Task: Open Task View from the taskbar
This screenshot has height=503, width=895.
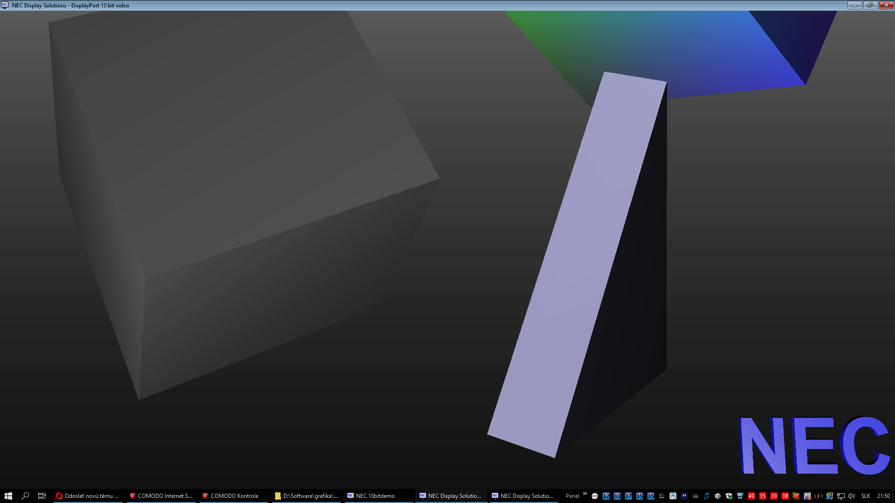Action: tap(41, 496)
